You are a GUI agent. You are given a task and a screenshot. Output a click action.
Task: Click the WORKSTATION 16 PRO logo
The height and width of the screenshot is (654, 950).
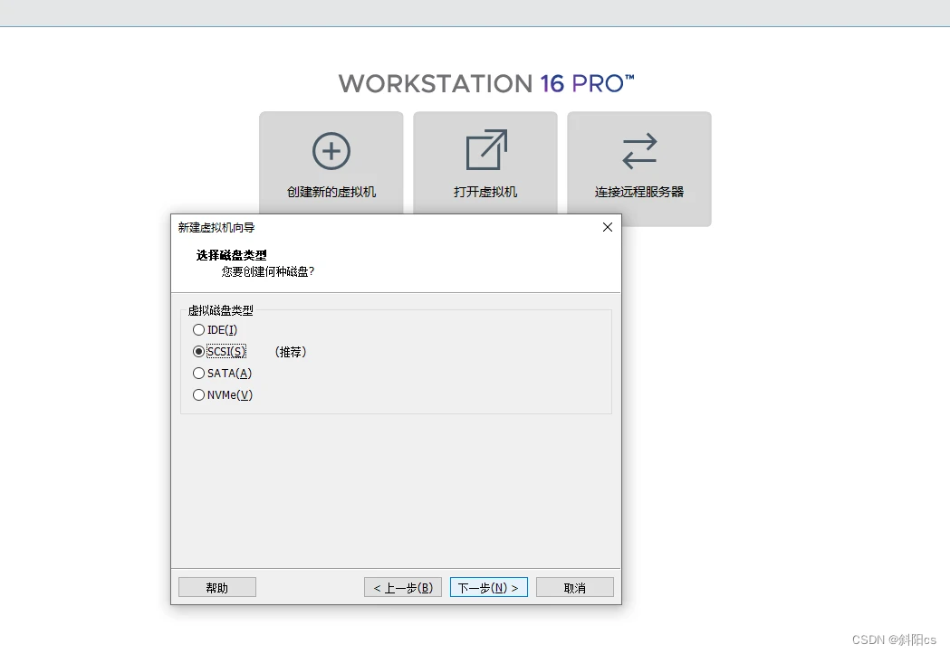(486, 84)
